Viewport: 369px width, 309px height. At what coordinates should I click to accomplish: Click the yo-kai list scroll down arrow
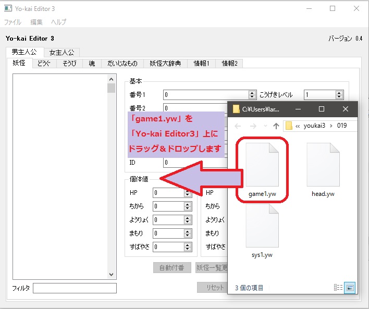coord(112,275)
